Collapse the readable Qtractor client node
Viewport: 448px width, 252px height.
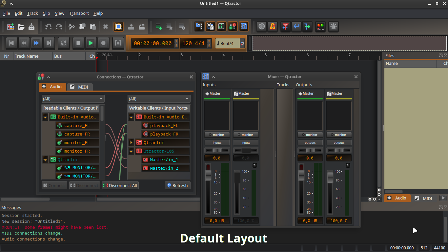point(45,160)
